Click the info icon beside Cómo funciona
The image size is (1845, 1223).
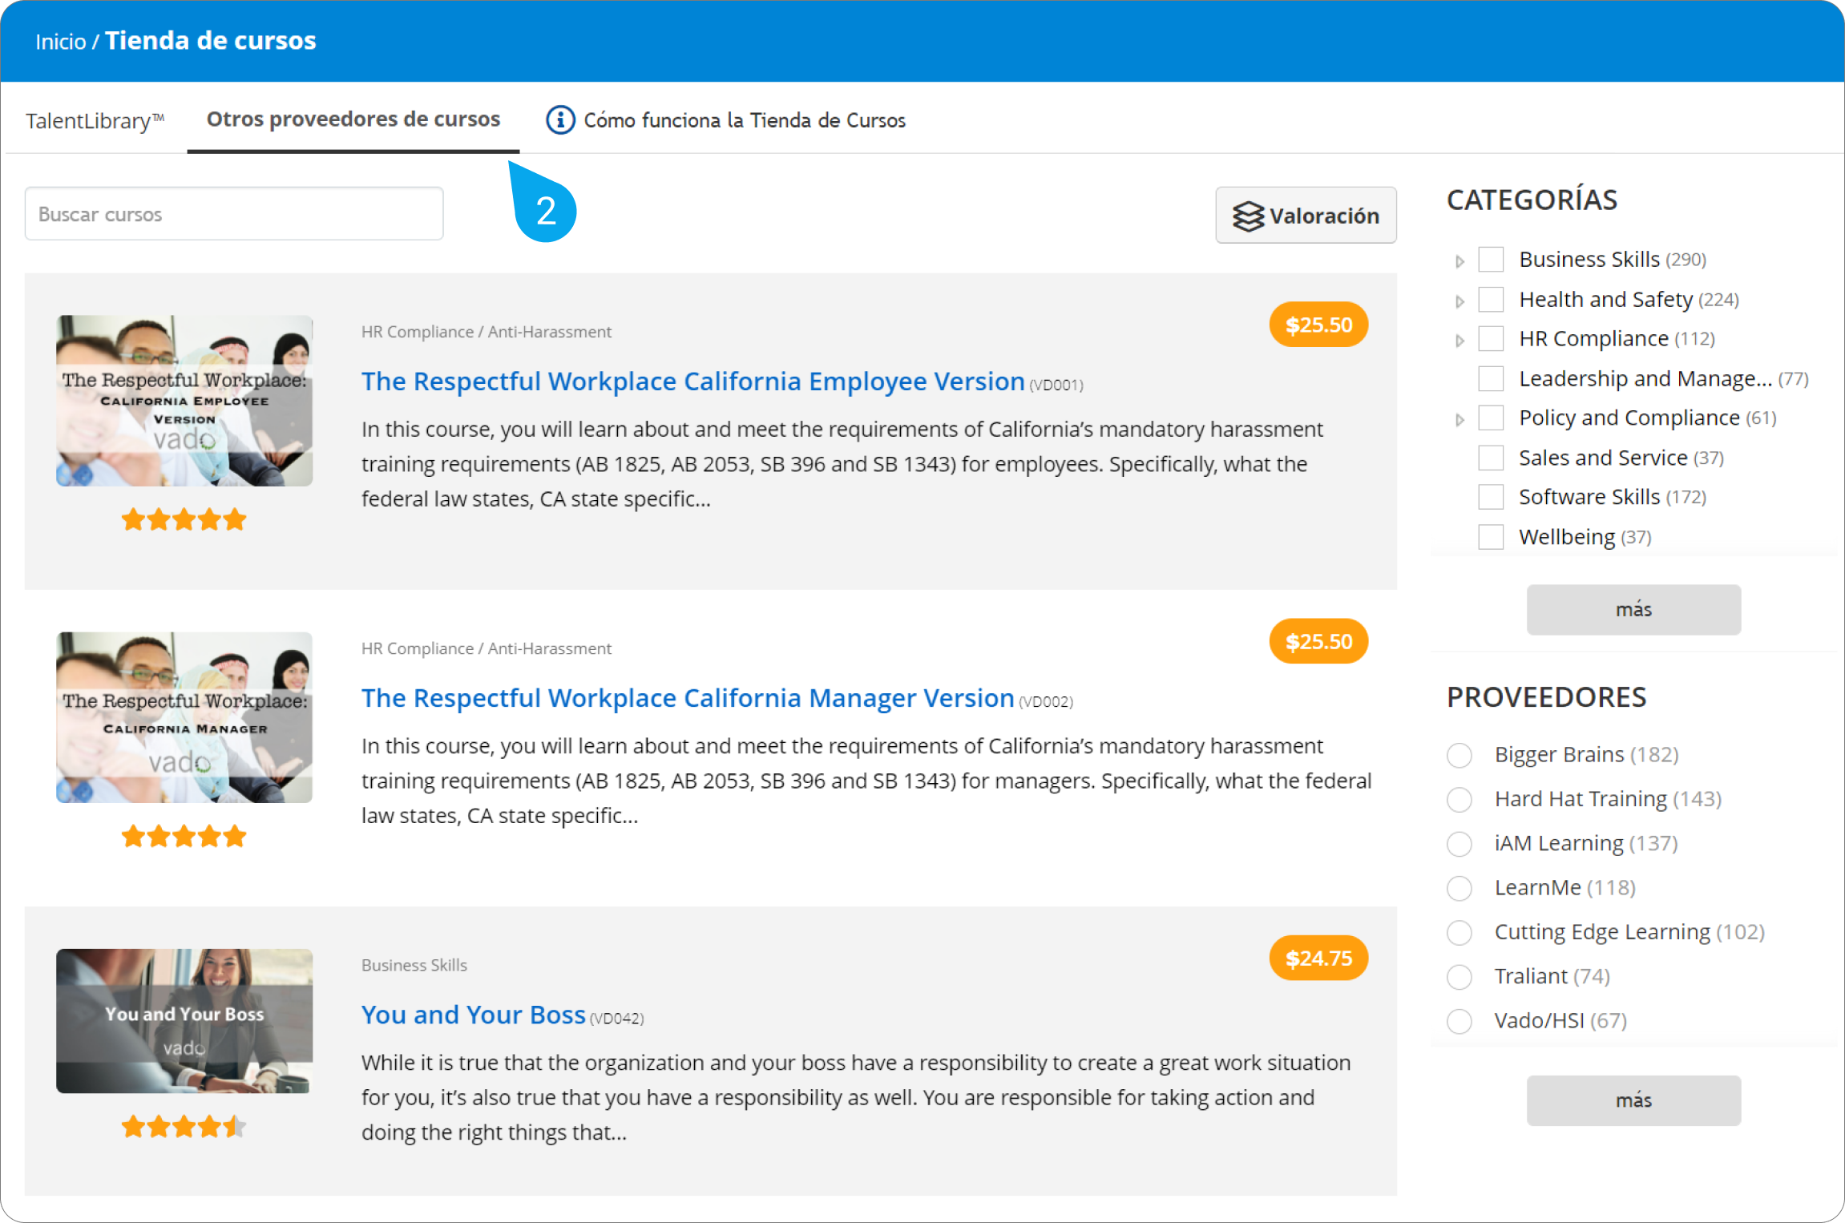(560, 120)
